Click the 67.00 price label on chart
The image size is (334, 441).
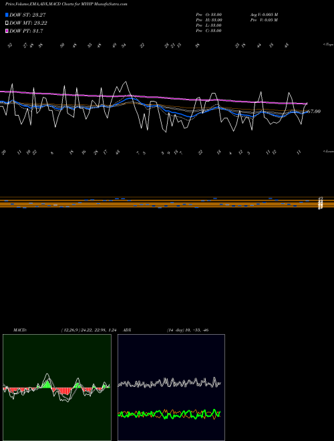[314, 112]
